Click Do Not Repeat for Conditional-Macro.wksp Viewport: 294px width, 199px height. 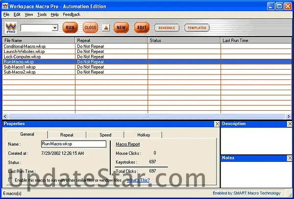tap(91, 47)
